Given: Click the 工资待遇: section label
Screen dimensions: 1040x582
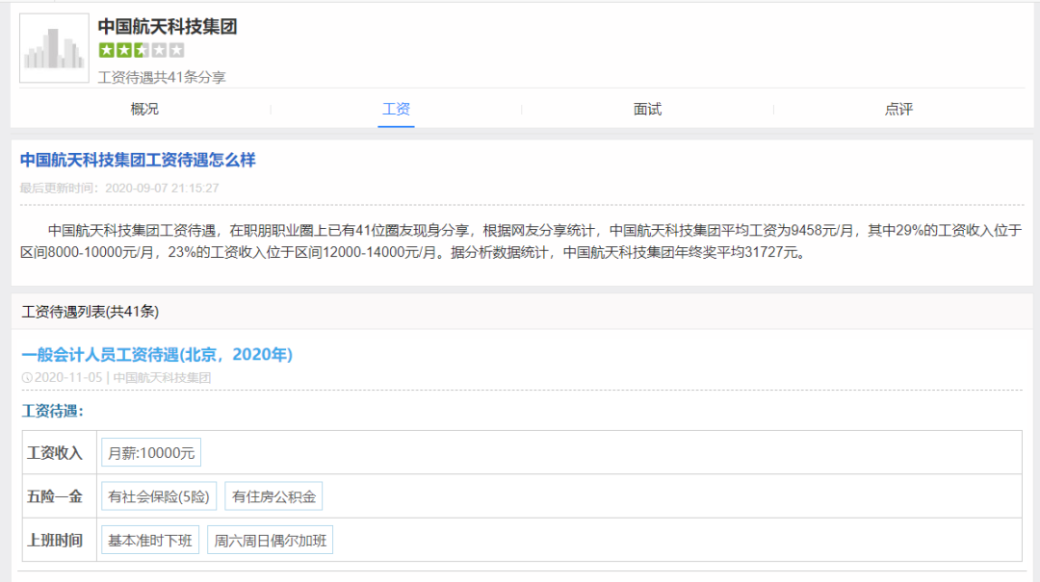Looking at the screenshot, I should click(x=52, y=411).
